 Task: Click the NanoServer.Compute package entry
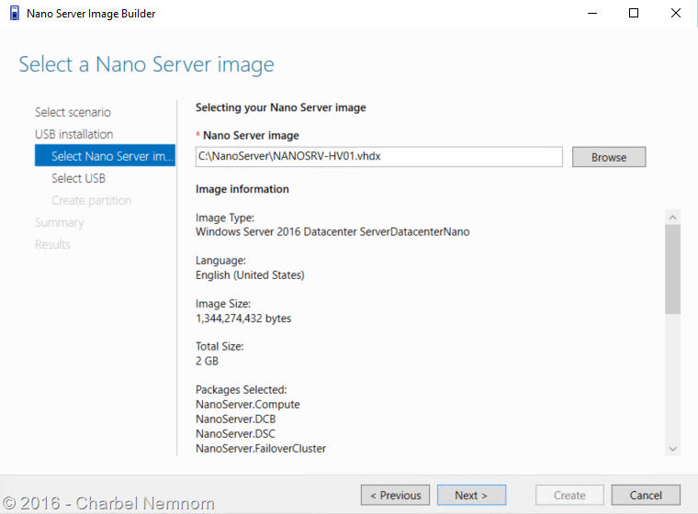point(247,404)
